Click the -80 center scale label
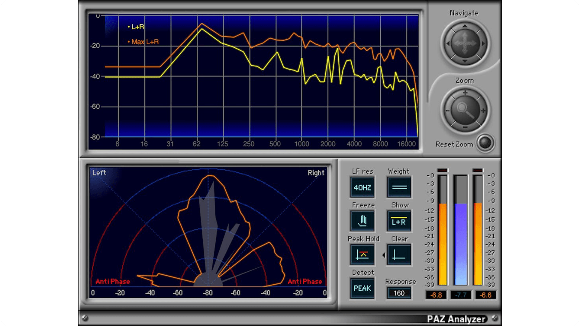 coord(208,292)
